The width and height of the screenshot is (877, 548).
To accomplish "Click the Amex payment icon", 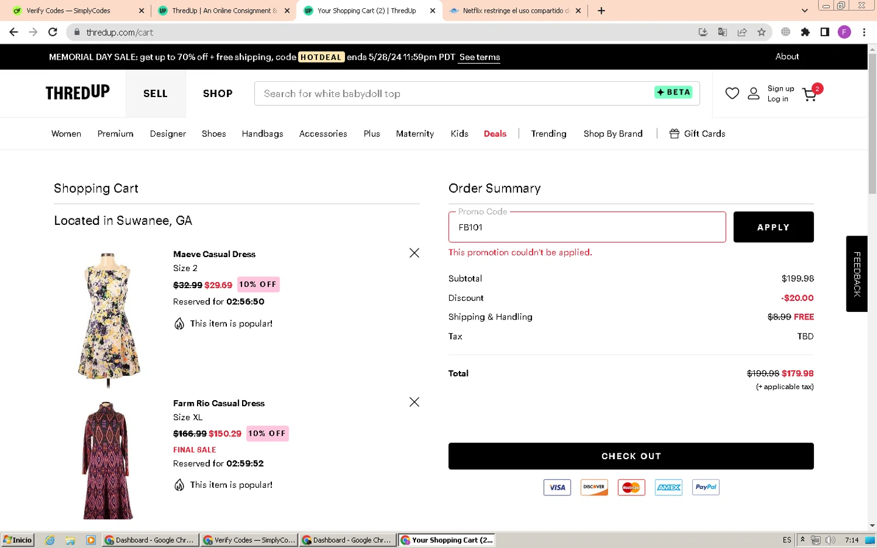I will 668,487.
